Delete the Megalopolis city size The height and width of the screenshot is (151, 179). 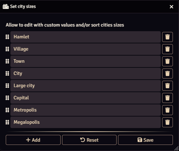tap(168, 122)
